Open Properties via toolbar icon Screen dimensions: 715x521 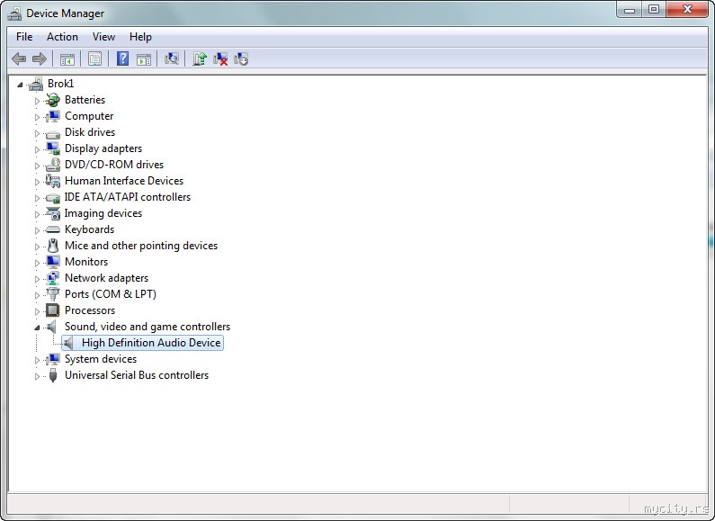tap(94, 58)
